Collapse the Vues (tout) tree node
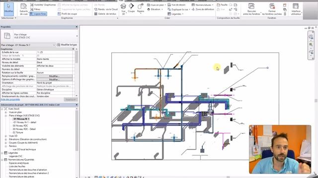Image resolution: width=318 pixels, height=178 pixels. click(2, 109)
